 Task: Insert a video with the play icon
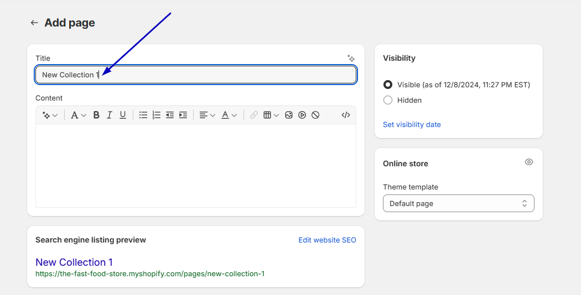pyautogui.click(x=302, y=115)
